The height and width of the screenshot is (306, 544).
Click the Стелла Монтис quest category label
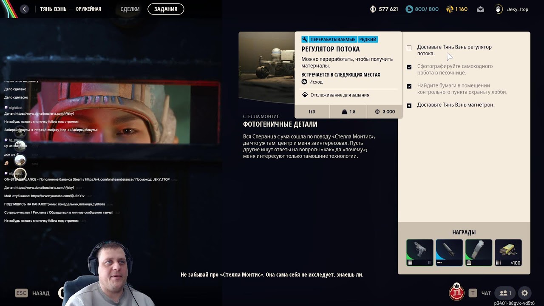261,116
